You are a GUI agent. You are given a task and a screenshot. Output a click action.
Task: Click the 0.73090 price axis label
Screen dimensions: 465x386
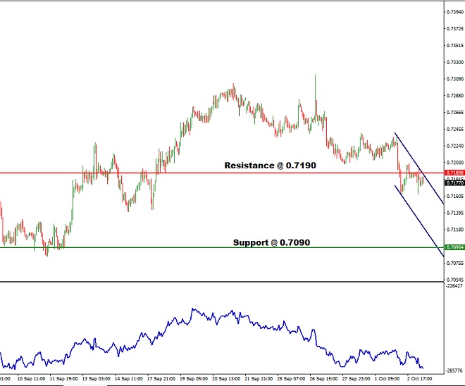[455, 79]
